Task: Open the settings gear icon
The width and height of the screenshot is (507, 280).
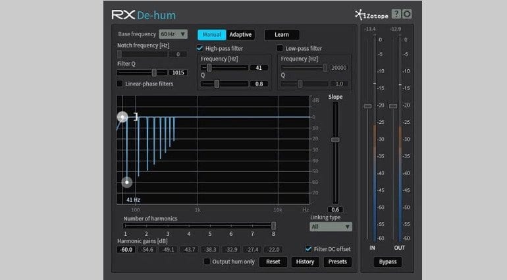Action: coord(407,14)
